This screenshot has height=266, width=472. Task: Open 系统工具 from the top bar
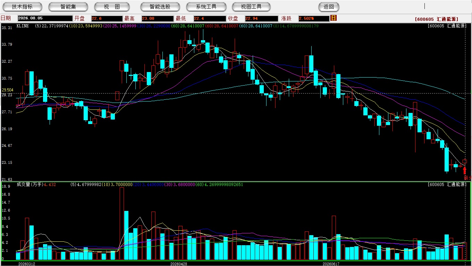(x=206, y=7)
